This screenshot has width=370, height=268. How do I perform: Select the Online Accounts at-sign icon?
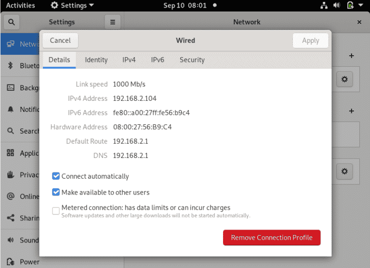coord(11,196)
